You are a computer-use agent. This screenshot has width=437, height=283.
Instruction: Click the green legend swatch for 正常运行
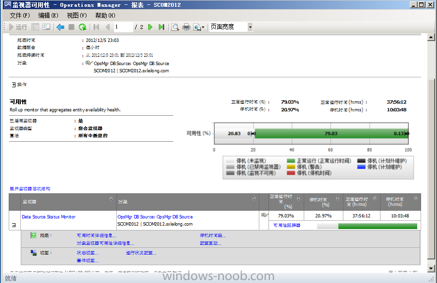(291, 161)
